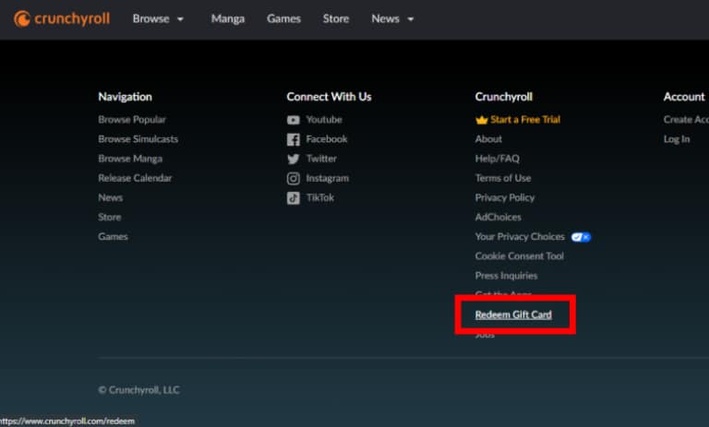This screenshot has width=709, height=427.
Task: Open the Press Inquiries link
Action: click(x=506, y=275)
